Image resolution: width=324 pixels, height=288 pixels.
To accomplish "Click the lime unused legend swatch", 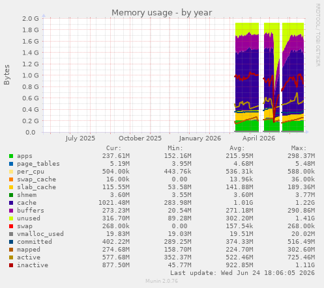I will click(11, 218).
